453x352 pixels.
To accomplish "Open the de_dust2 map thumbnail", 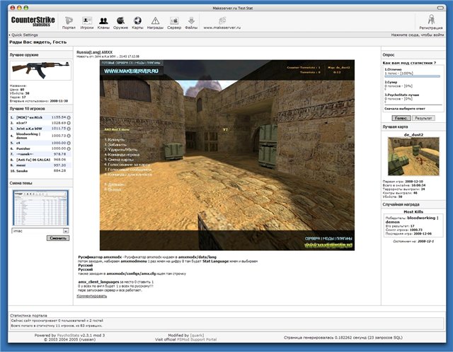I will 413,156.
